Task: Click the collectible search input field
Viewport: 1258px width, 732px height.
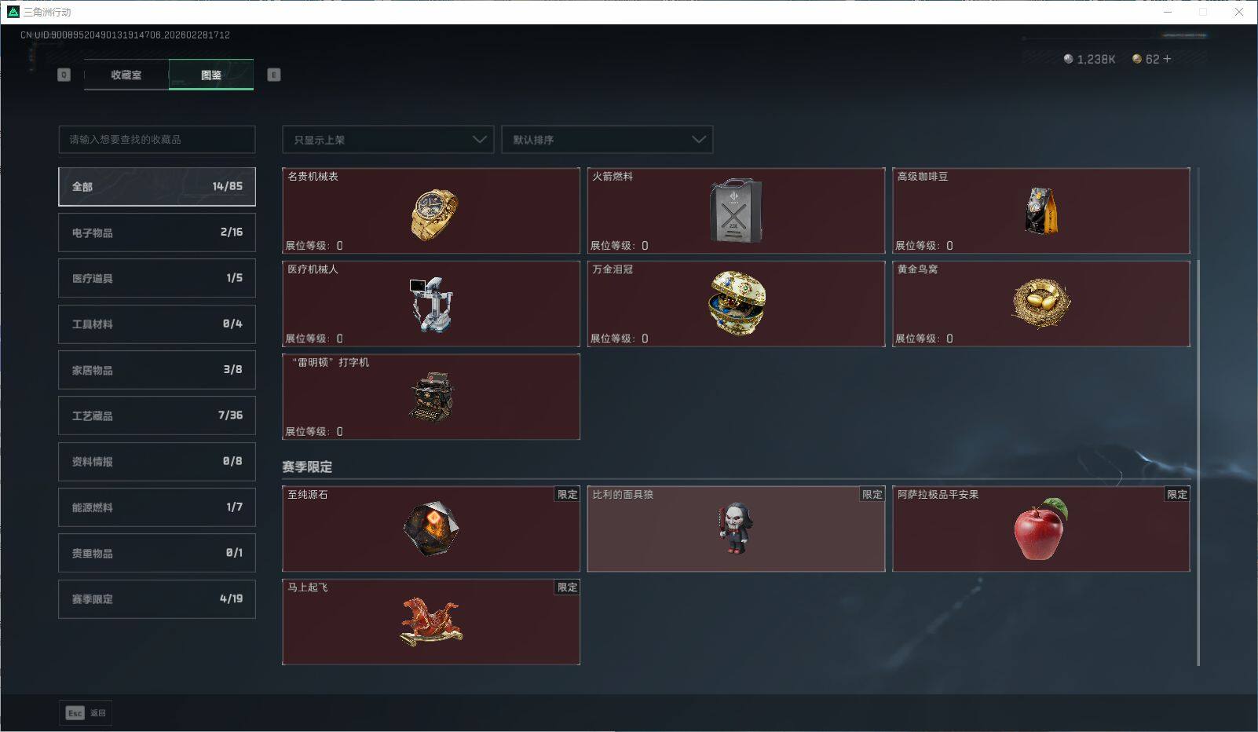Action: [x=157, y=139]
